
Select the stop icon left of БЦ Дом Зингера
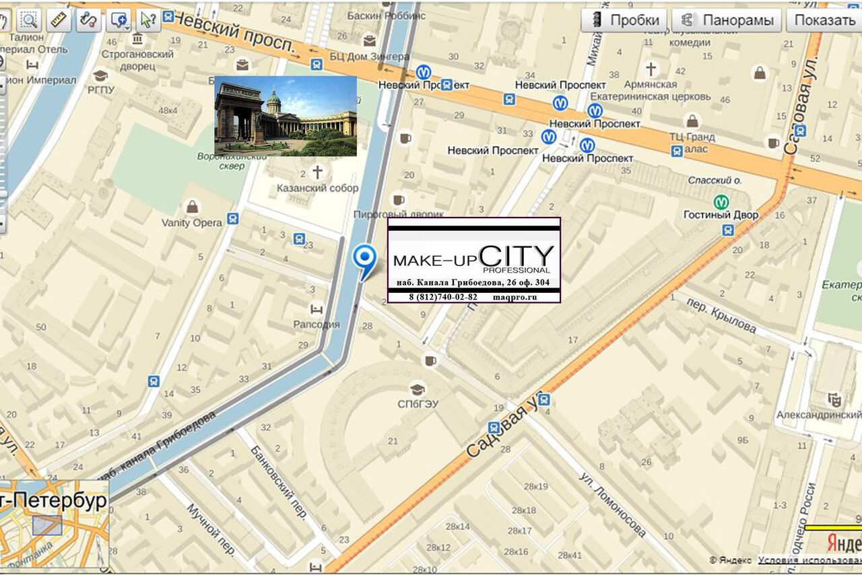tap(316, 64)
